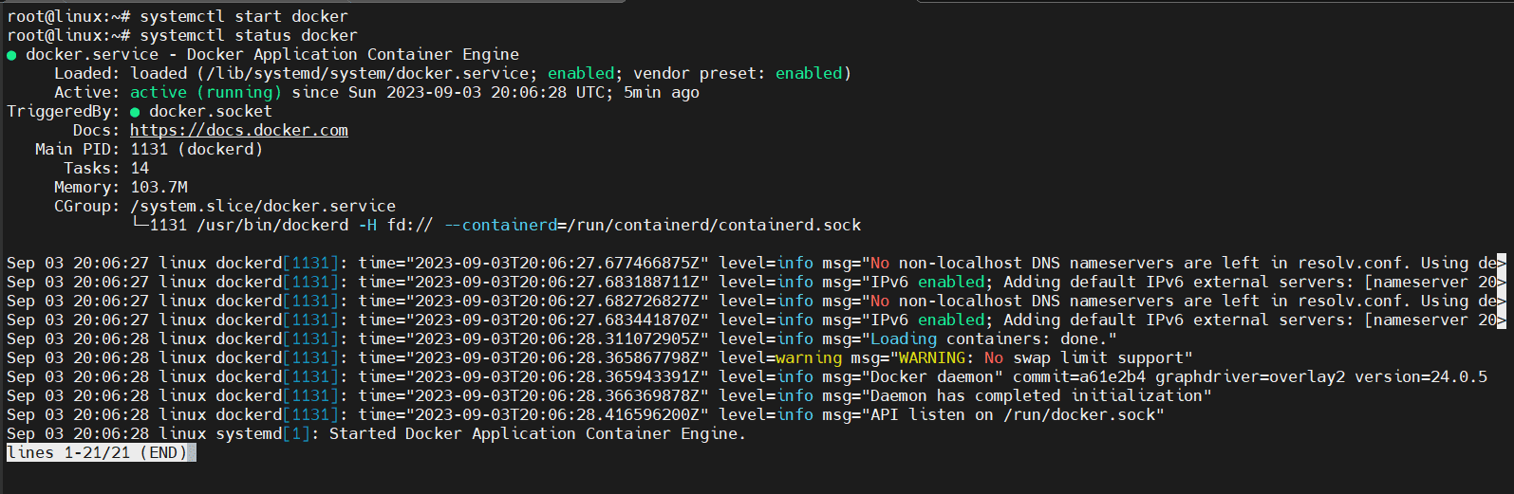Click the Main PID value 1131 (dockerd)
Screen dimensions: 1514x494
[196, 149]
